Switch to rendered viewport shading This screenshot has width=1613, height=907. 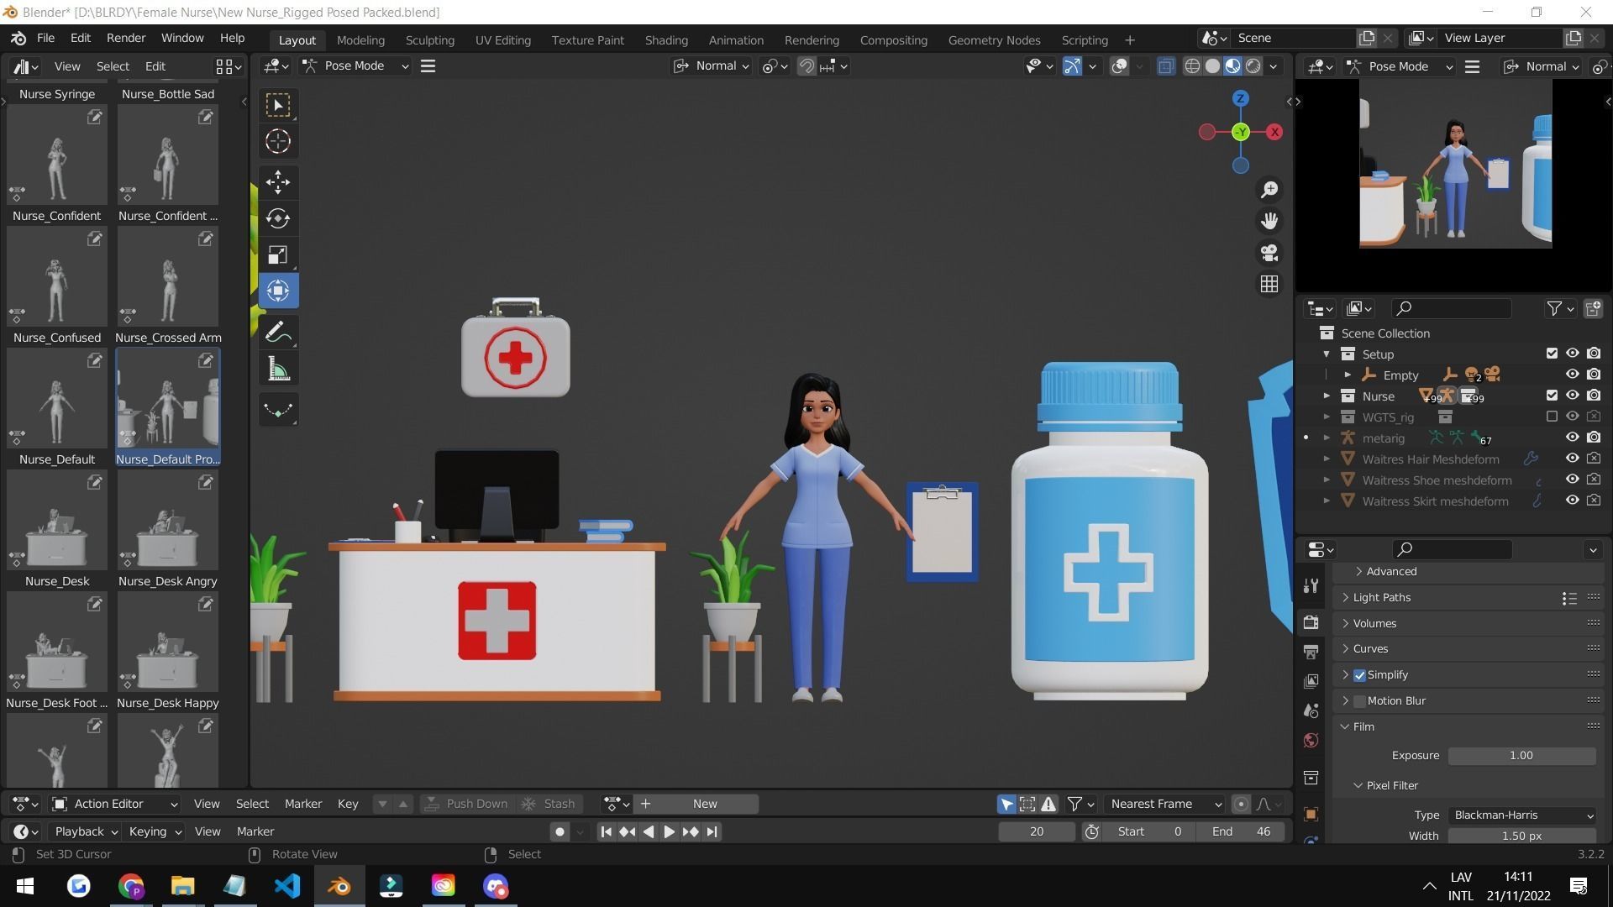click(x=1253, y=66)
